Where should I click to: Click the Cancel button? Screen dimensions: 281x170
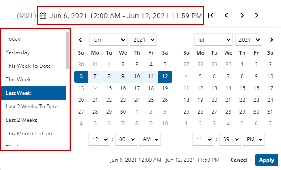click(239, 160)
